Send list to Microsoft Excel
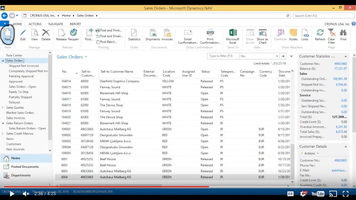Screen dimensions: 356x200 [x=233, y=36]
